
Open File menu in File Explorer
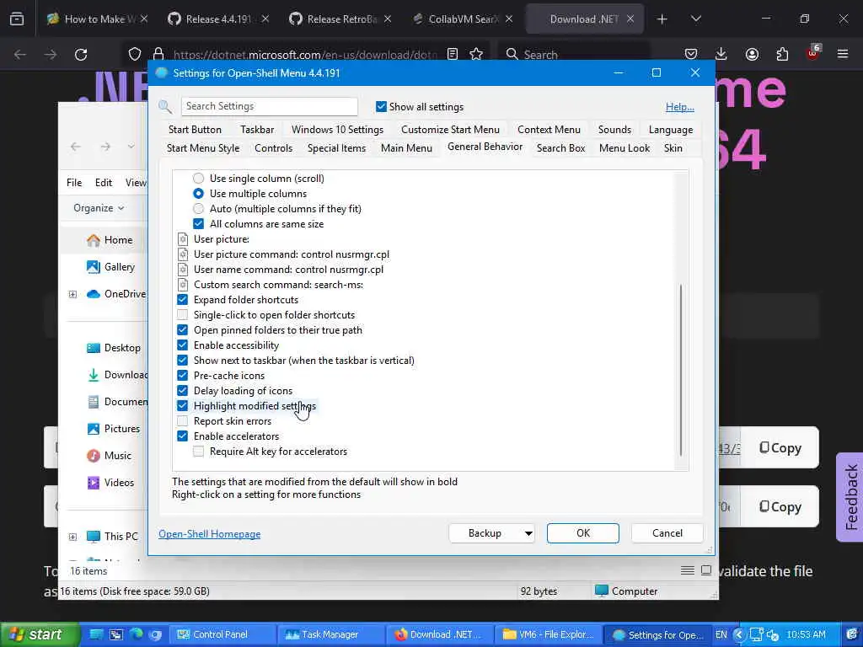(74, 183)
